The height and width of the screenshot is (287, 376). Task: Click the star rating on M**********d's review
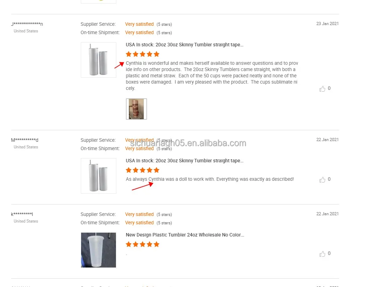click(142, 170)
